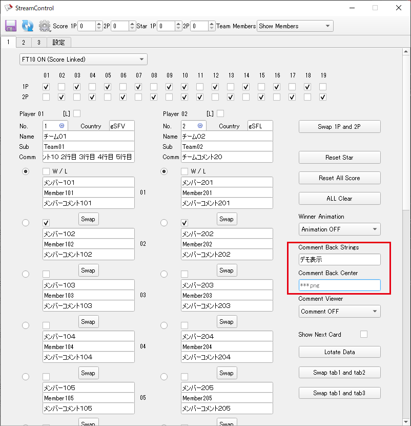Click into Comment Back Strings field
The width and height of the screenshot is (411, 426).
coord(339,260)
